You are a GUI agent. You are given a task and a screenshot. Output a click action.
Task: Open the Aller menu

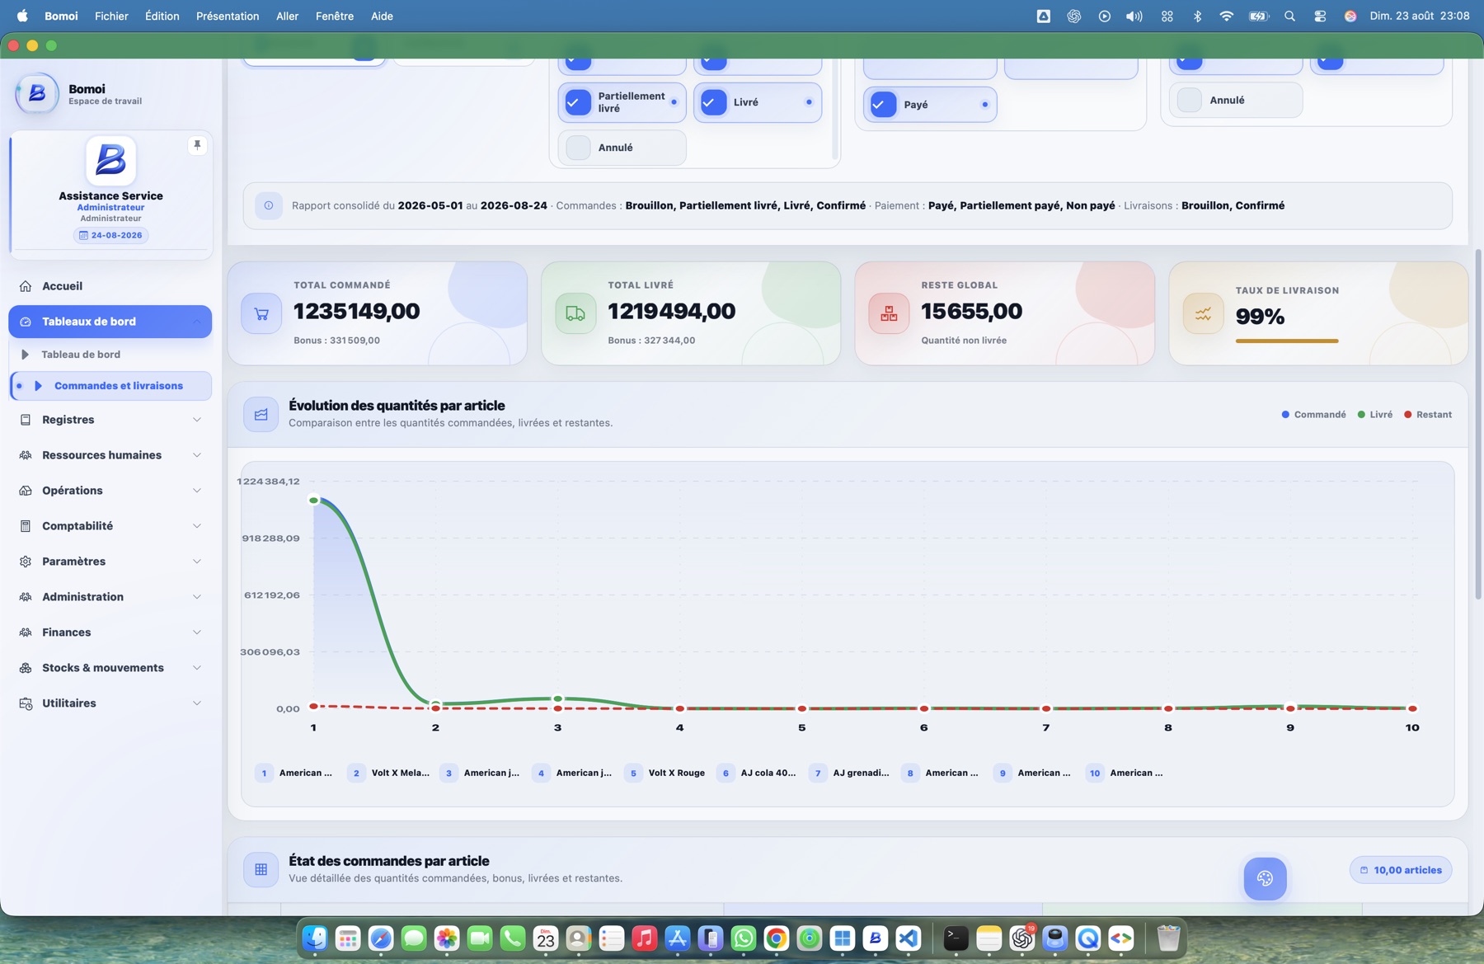(287, 16)
